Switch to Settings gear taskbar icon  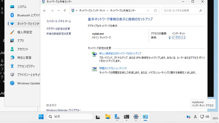(136, 117)
